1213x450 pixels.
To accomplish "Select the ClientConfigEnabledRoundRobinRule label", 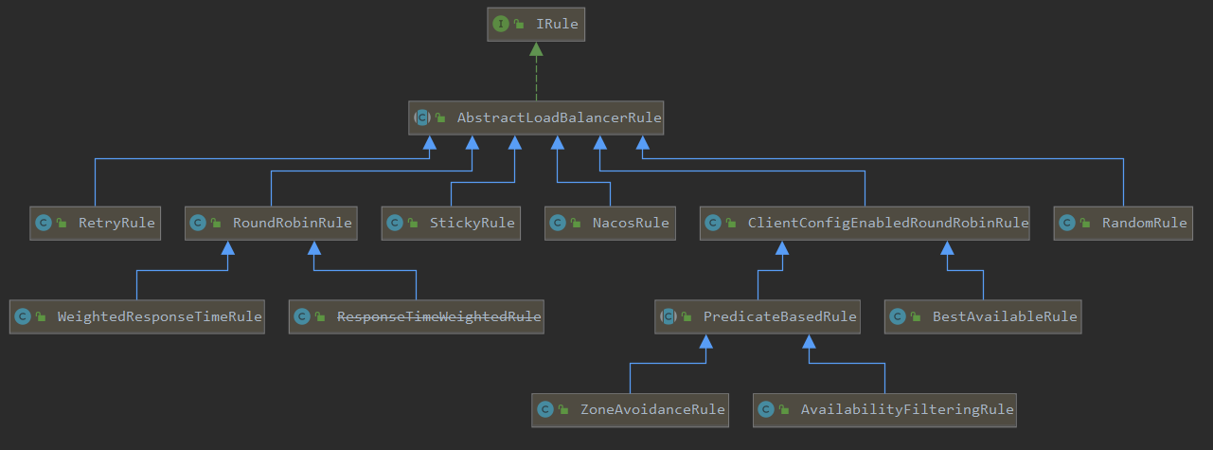I will [x=887, y=224].
